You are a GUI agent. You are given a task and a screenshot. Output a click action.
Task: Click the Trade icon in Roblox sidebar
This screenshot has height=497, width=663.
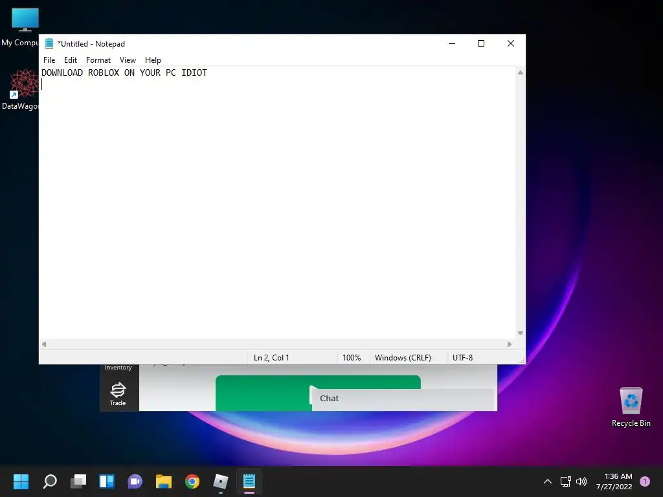[x=118, y=394]
